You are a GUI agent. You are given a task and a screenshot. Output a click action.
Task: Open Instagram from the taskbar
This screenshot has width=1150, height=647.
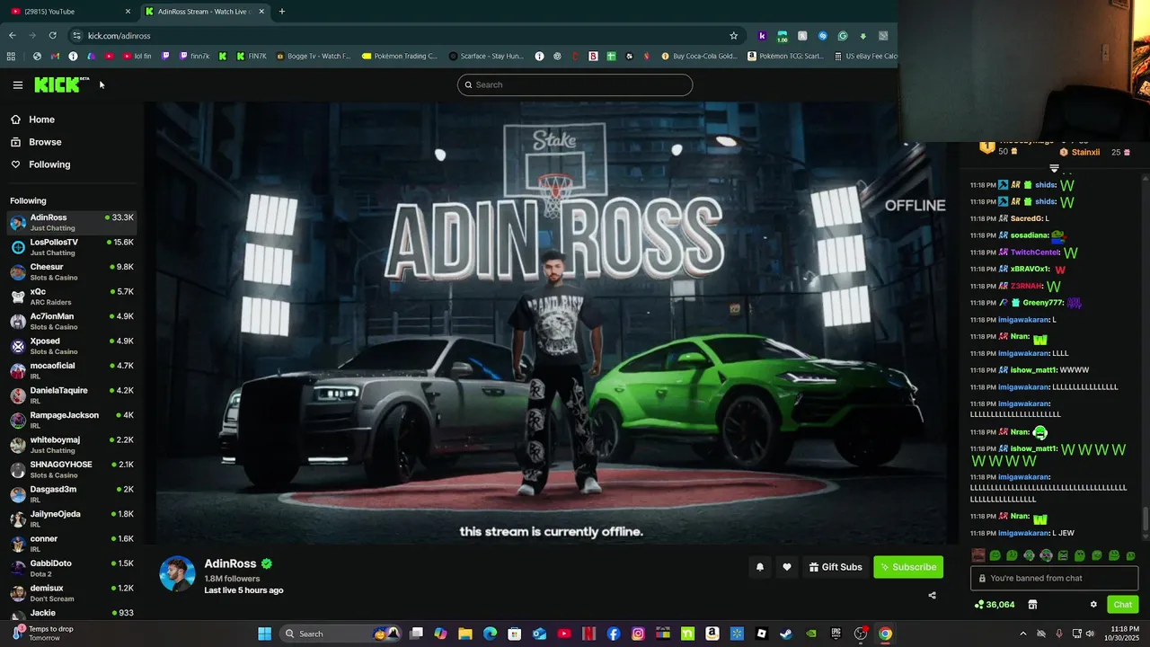tap(638, 634)
